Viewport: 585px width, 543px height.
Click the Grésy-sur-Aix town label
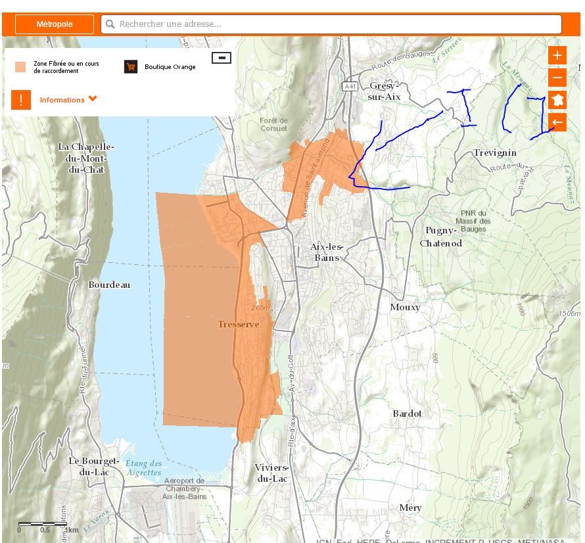385,91
